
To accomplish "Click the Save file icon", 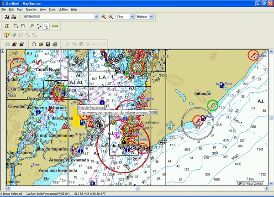I will point(47,44).
